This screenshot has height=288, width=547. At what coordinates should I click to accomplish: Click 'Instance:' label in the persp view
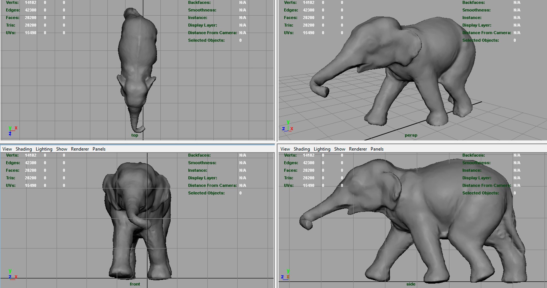472,18
